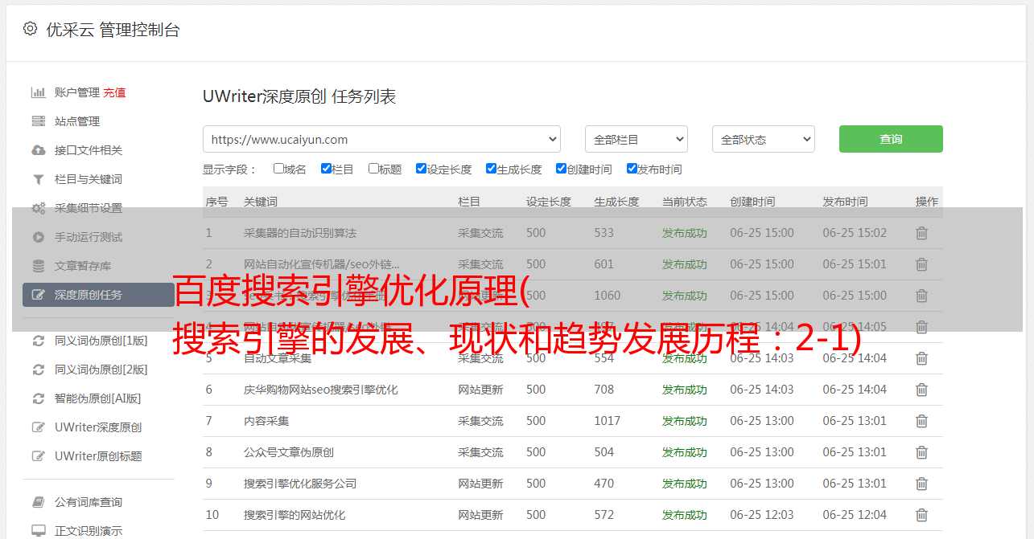Screen dimensions: 1034x539
Task: Click keyword 搜索引擎优化服务公司
Action: click(300, 484)
